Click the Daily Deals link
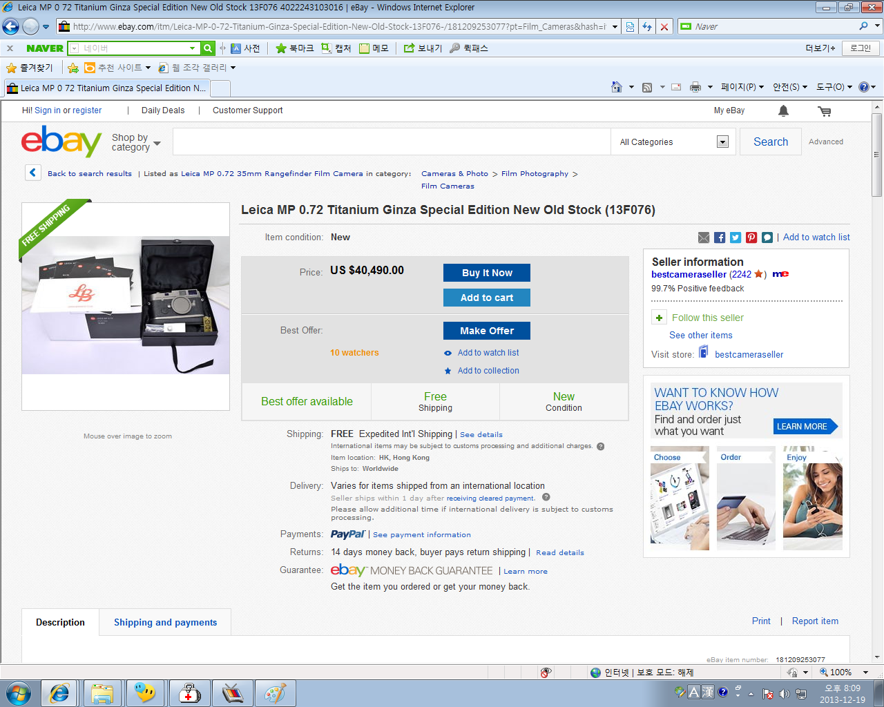The height and width of the screenshot is (707, 884). (163, 110)
